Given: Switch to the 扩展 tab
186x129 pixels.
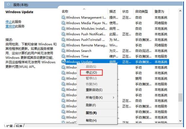Looking at the screenshot, I should click(x=9, y=126).
